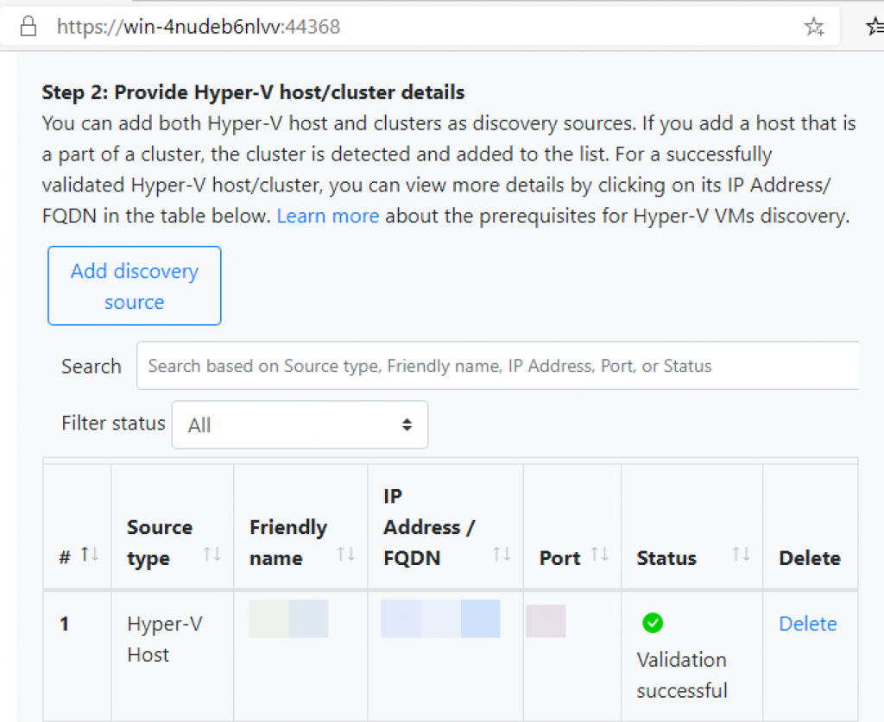Viewport: 884px width, 722px height.
Task: Click the lock icon in address bar
Action: tap(28, 27)
